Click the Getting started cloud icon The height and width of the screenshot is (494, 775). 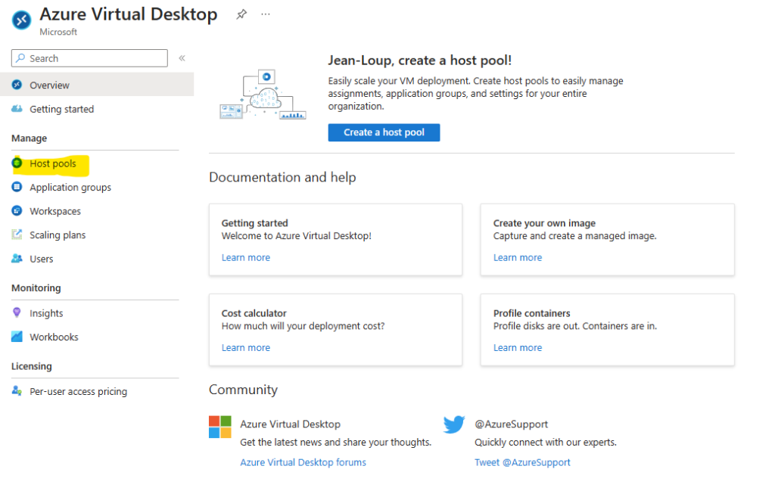(17, 109)
